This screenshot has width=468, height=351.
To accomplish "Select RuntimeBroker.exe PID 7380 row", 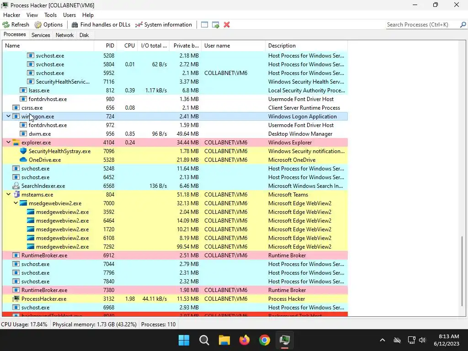I will pyautogui.click(x=175, y=290).
